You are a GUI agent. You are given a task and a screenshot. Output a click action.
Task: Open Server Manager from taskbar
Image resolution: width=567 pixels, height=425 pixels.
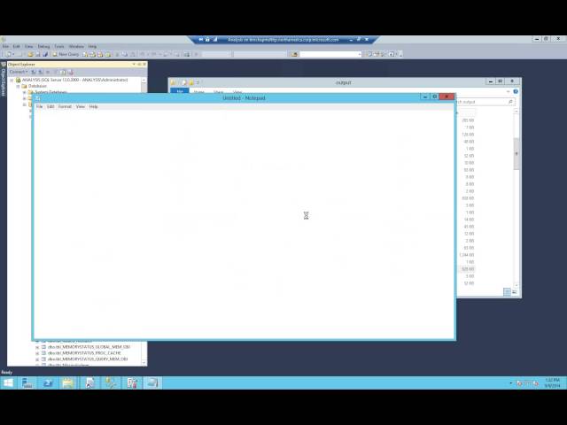pyautogui.click(x=27, y=382)
